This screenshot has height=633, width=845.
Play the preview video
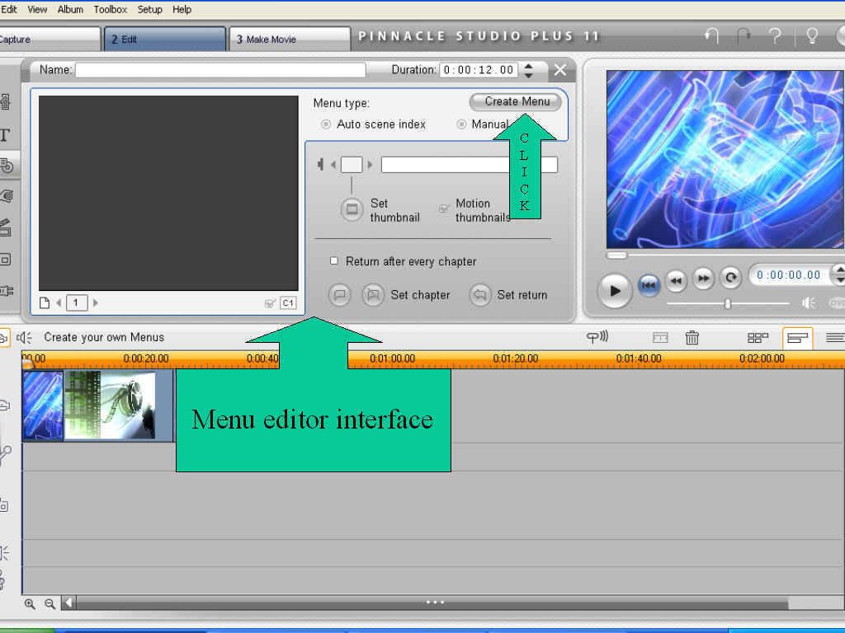(x=614, y=291)
